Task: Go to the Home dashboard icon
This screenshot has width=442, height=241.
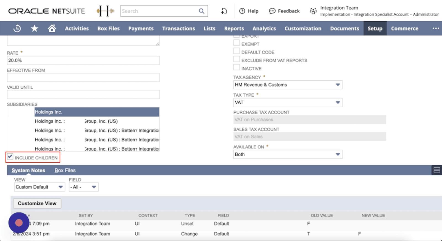Action: [x=52, y=28]
